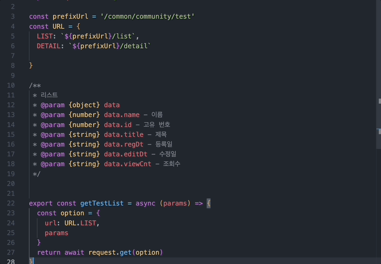Click the @param tag on line 18
The width and height of the screenshot is (381, 264).
[x=52, y=164]
